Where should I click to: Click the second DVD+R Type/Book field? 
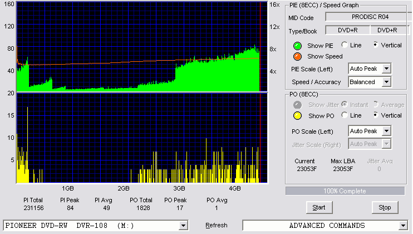(x=389, y=30)
